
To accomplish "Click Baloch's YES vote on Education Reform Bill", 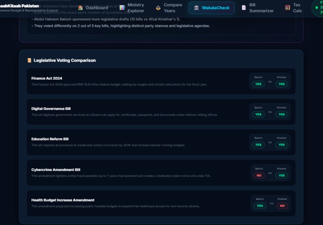I will coord(258,145).
